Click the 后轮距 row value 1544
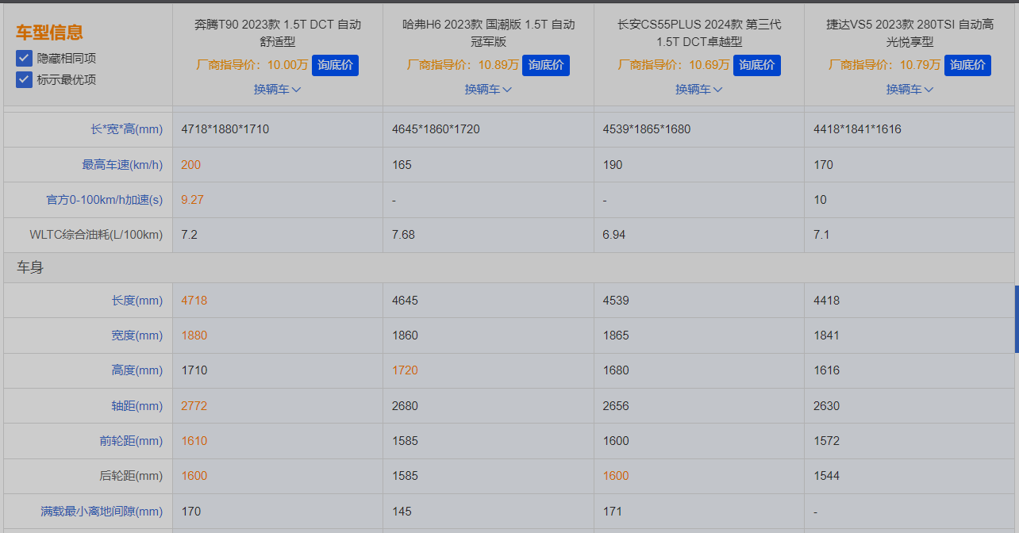Viewport: 1019px width, 533px height. pos(826,476)
